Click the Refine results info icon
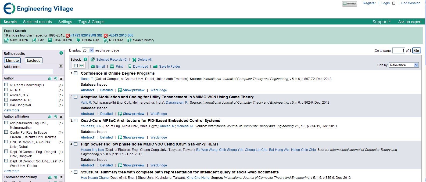This screenshot has height=182, width=426. 61,53
